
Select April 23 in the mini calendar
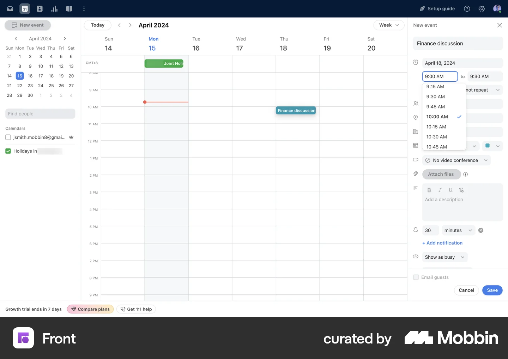pyautogui.click(x=30, y=86)
